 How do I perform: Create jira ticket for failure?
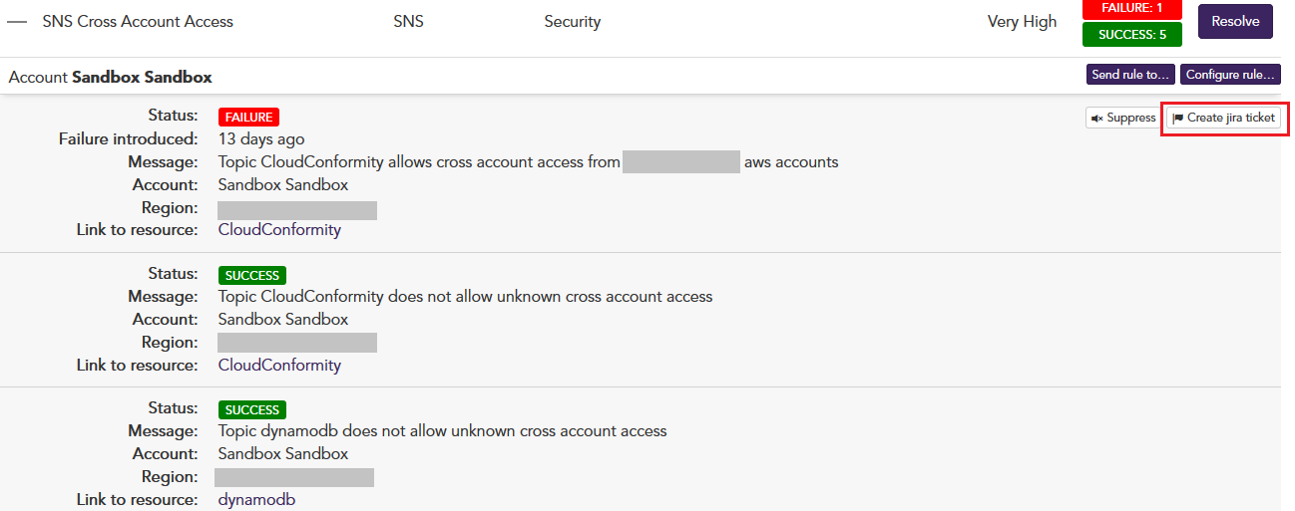click(1223, 118)
